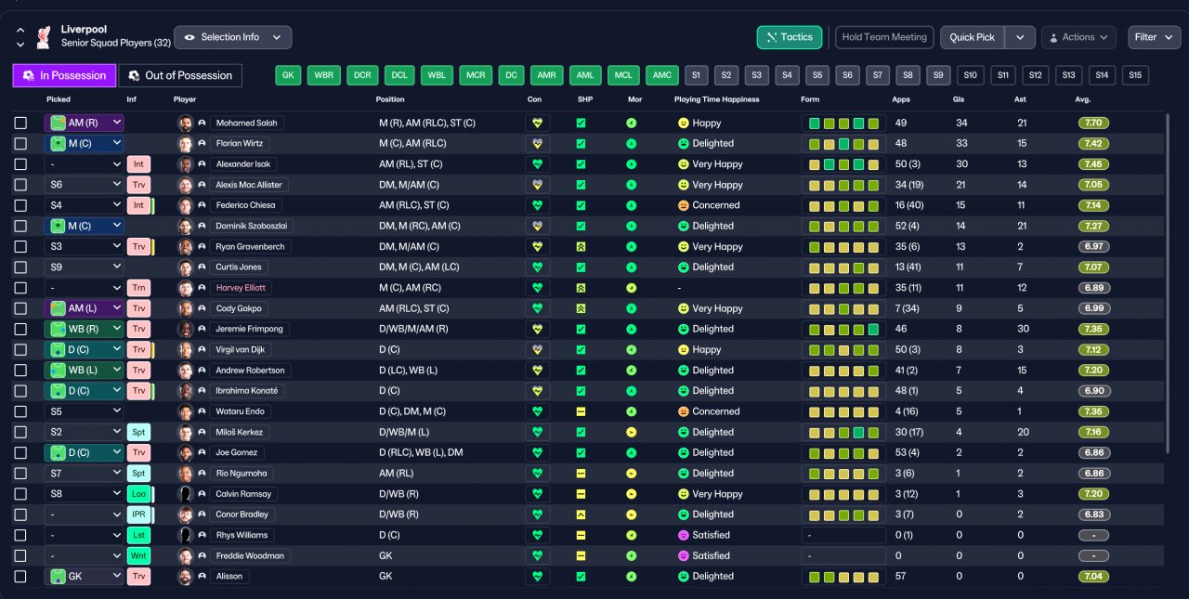Click the Int badge next to Alexander Isak
Screen dimensions: 1189x599
[x=138, y=164]
